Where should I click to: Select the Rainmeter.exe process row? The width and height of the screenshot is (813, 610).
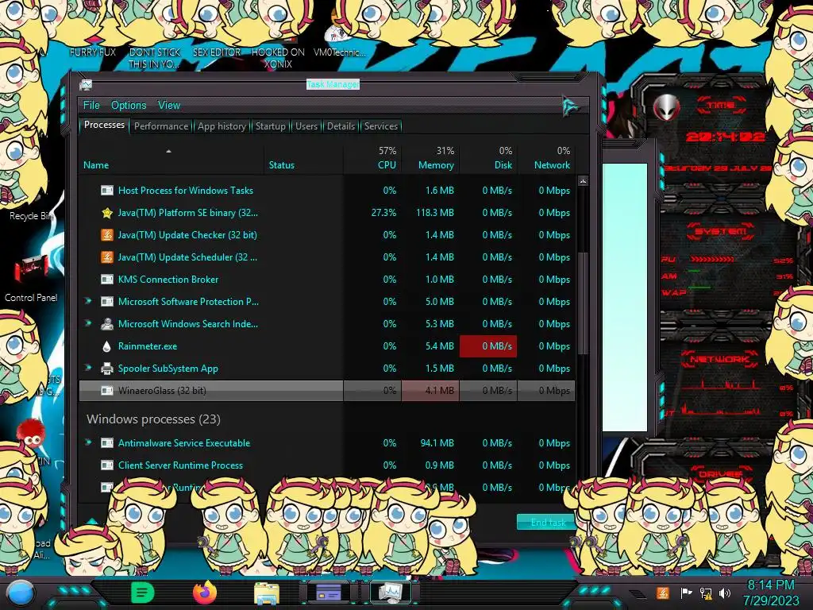326,346
